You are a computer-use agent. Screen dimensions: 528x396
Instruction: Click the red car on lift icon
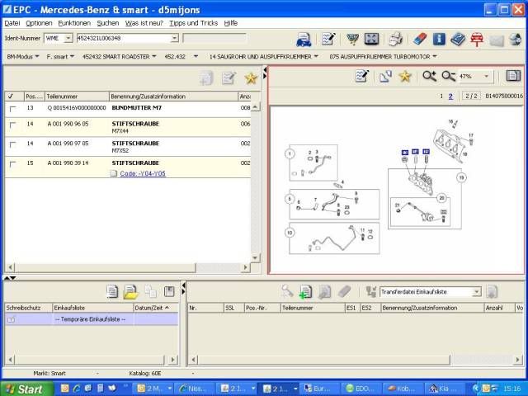tap(477, 40)
